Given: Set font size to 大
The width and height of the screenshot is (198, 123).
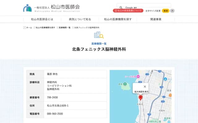Looking at the screenshot, I should point(172,11).
